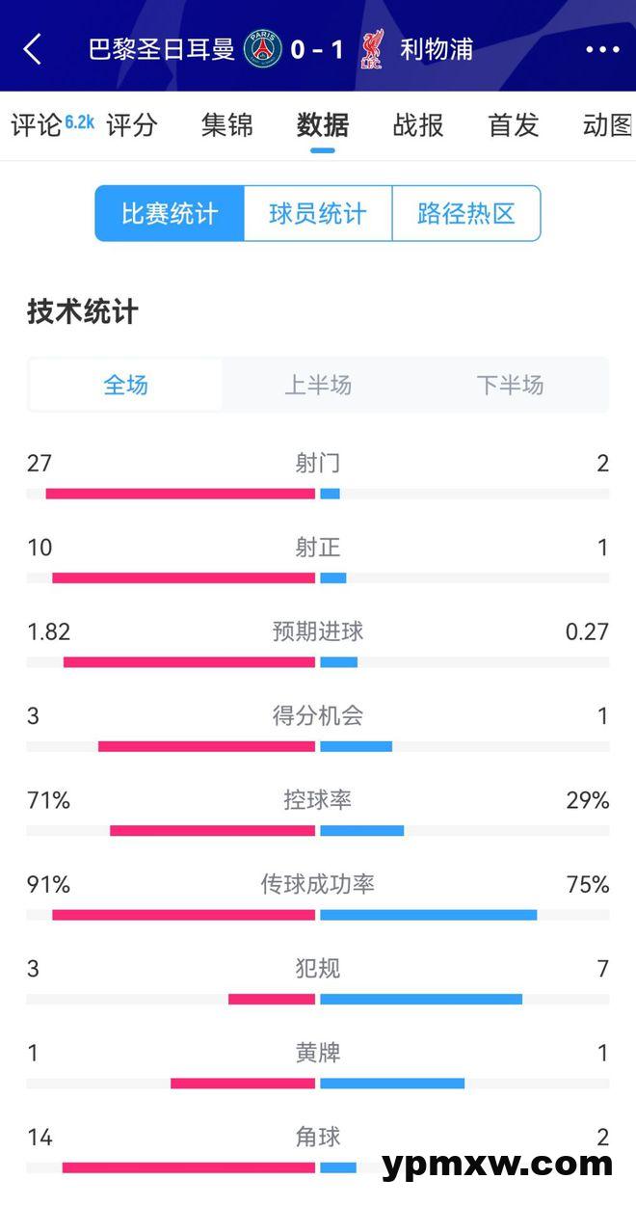
Task: Tap the back arrow icon
Action: (x=33, y=49)
